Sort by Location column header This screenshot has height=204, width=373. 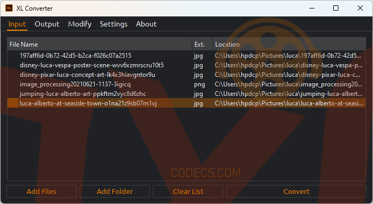coord(289,45)
